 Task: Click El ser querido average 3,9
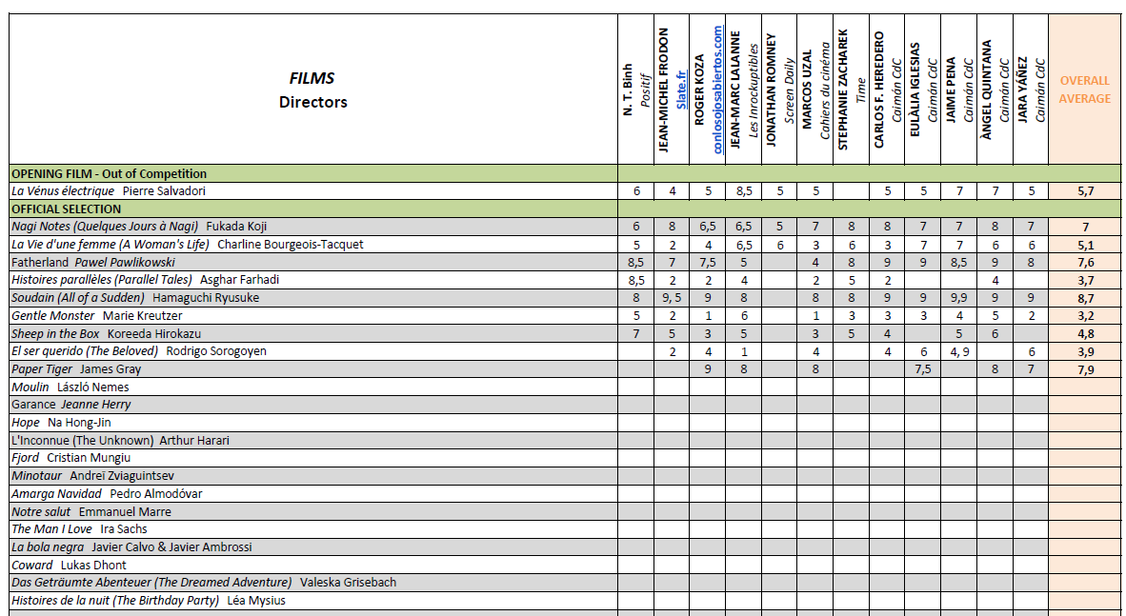[1084, 351]
